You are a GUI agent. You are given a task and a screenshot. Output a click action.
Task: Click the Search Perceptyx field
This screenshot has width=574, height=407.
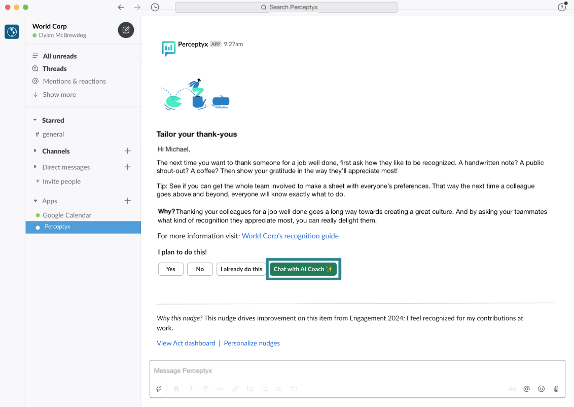point(286,7)
